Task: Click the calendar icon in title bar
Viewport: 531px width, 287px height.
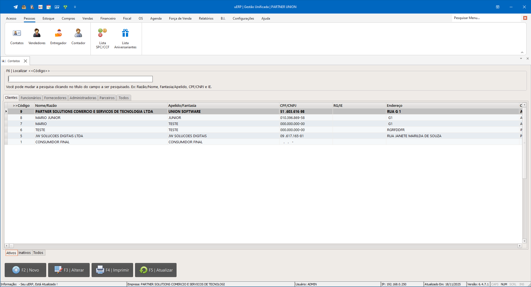Action: [x=48, y=7]
